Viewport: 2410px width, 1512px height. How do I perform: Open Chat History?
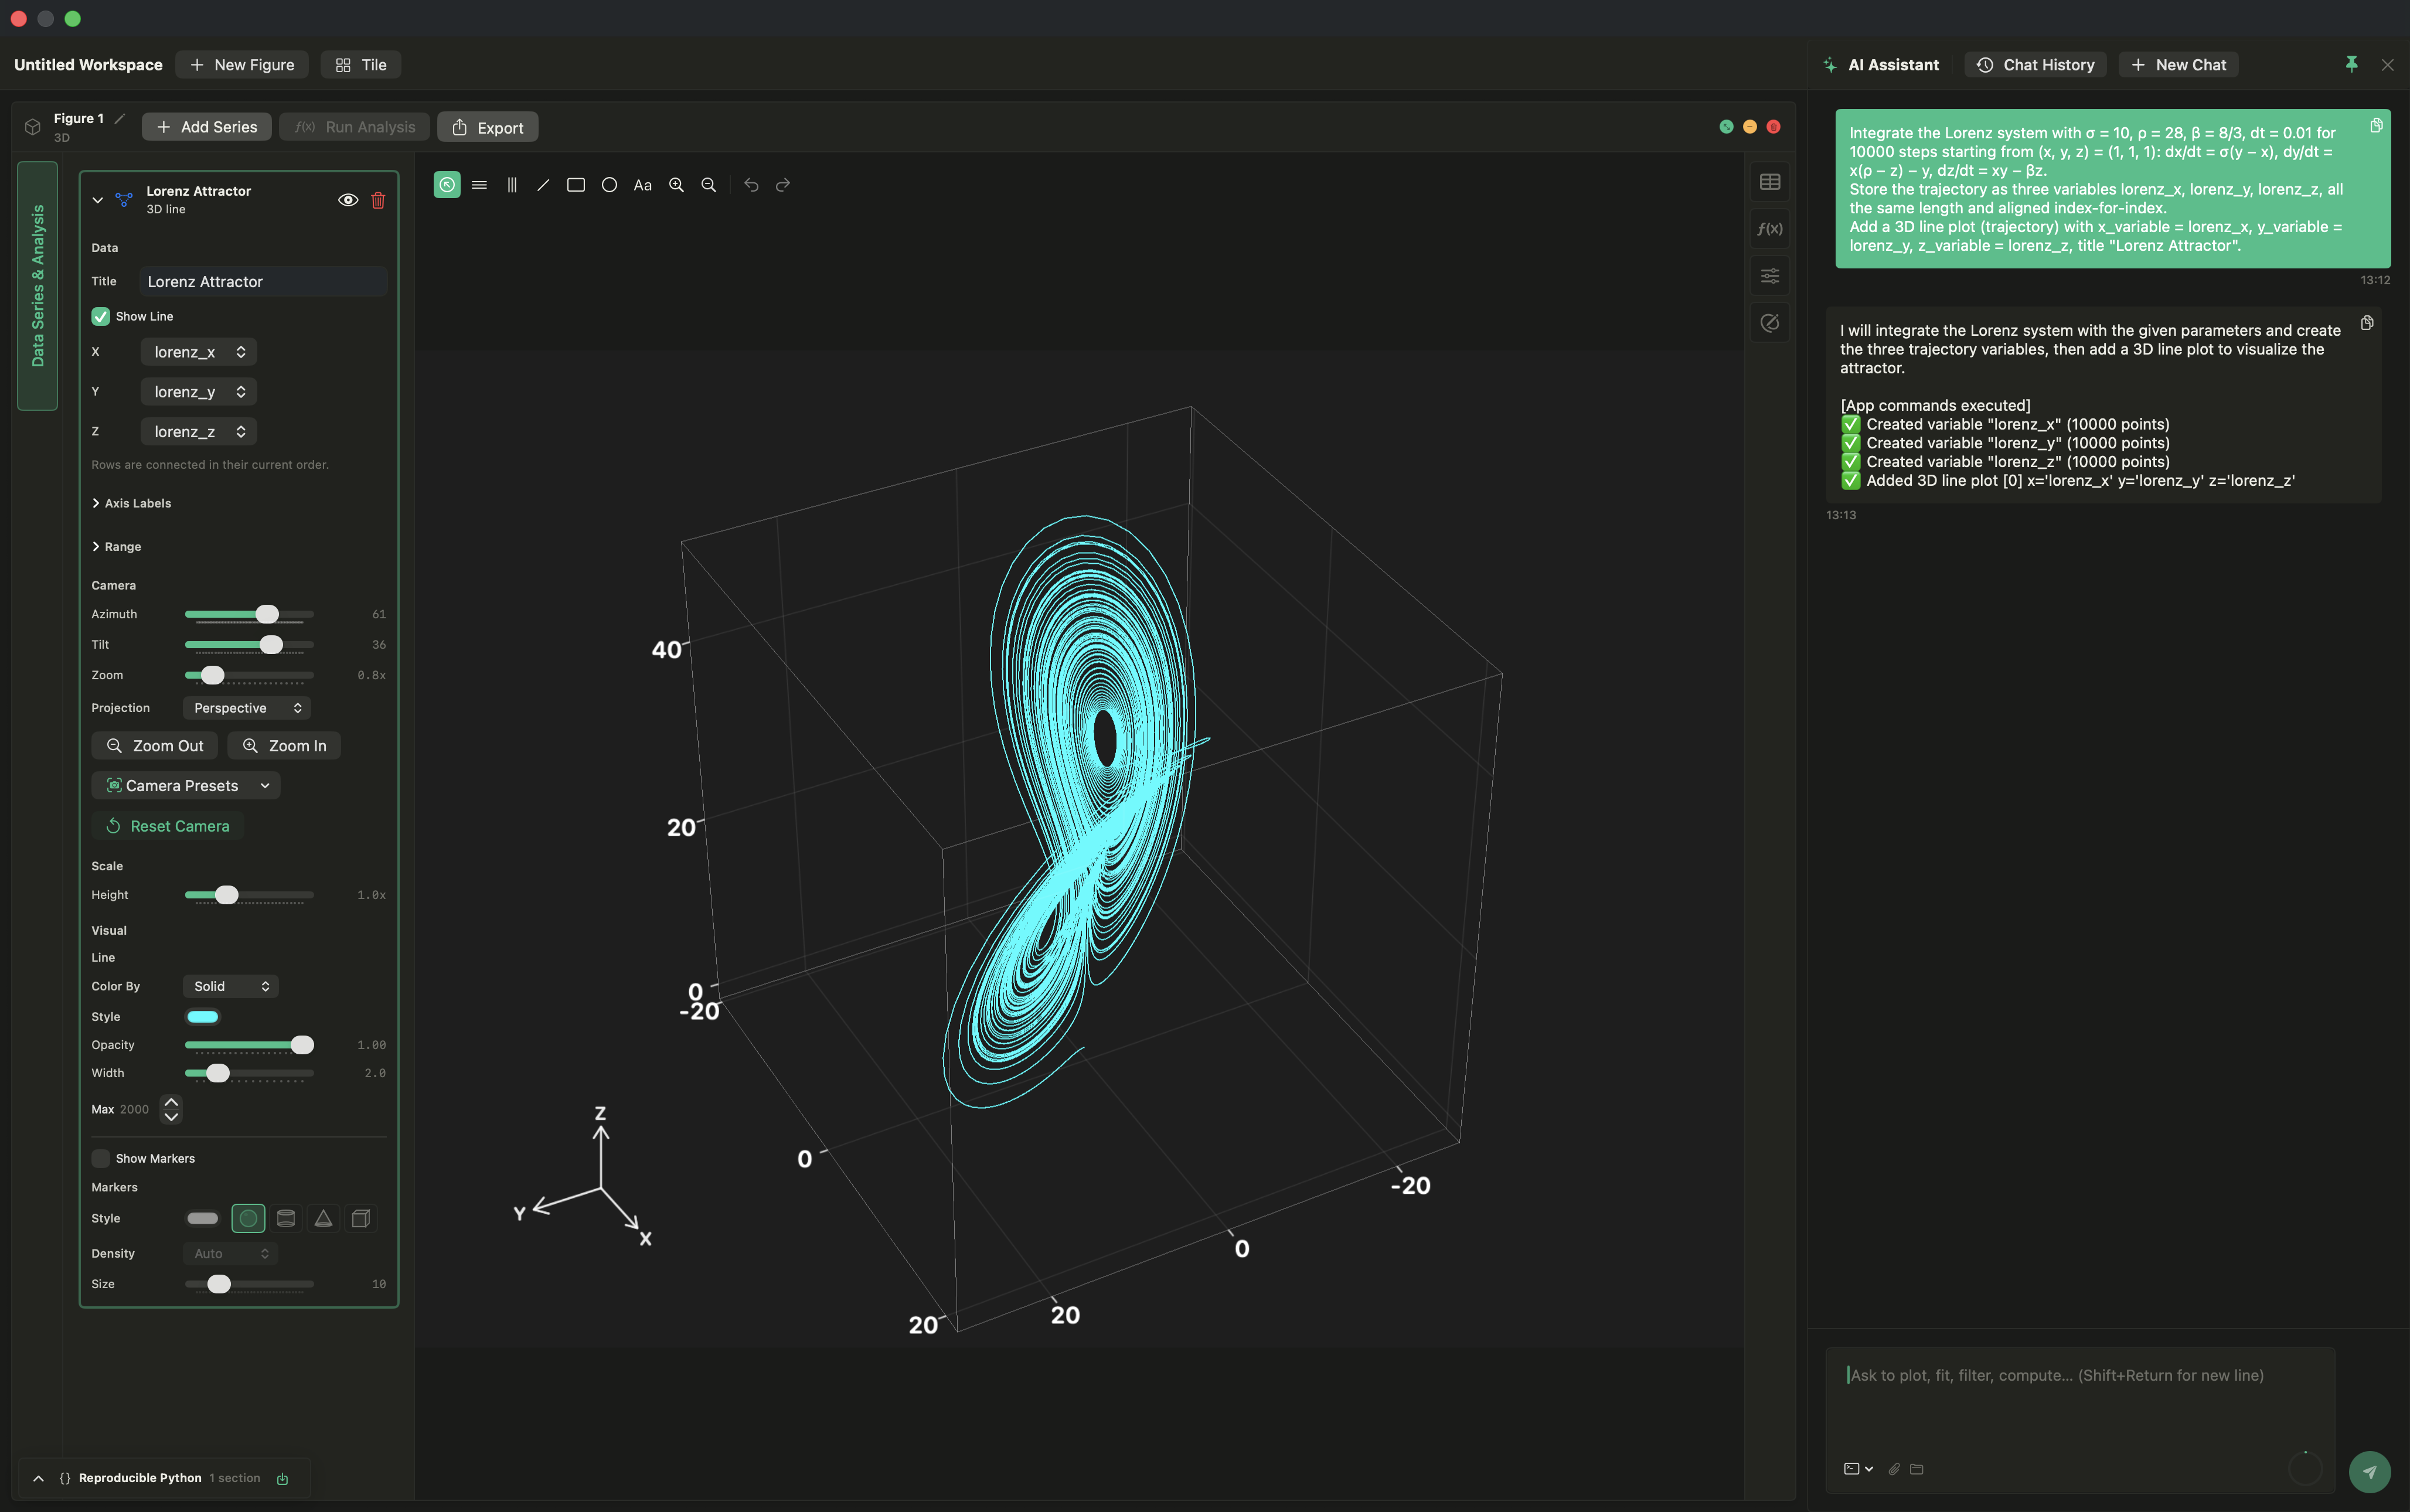point(2035,65)
